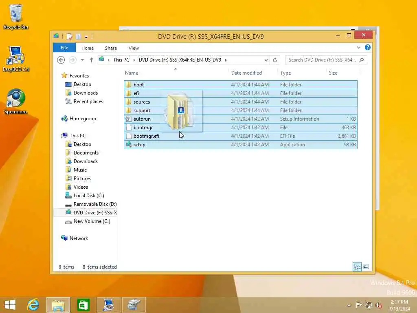Switch to Large icons view button
The width and height of the screenshot is (417, 313).
point(366,267)
